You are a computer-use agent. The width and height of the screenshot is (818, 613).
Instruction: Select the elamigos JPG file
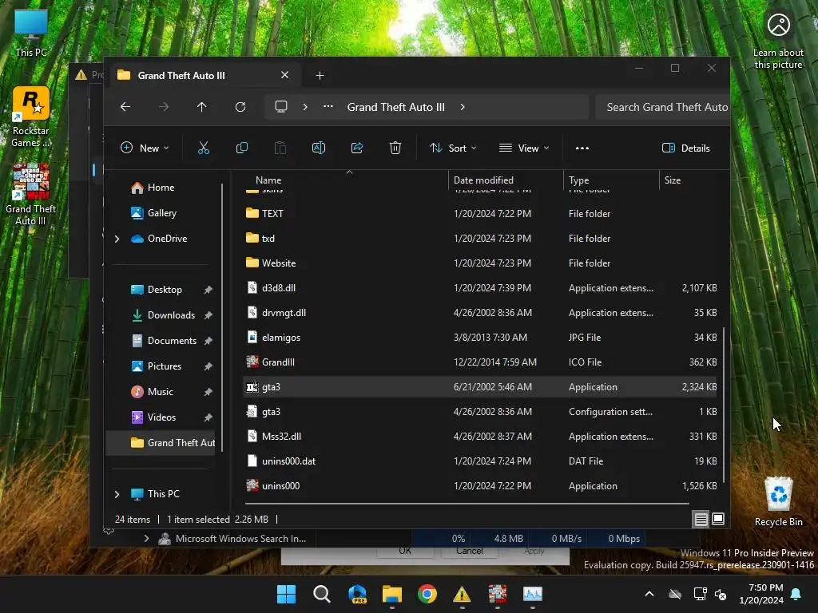(480, 338)
